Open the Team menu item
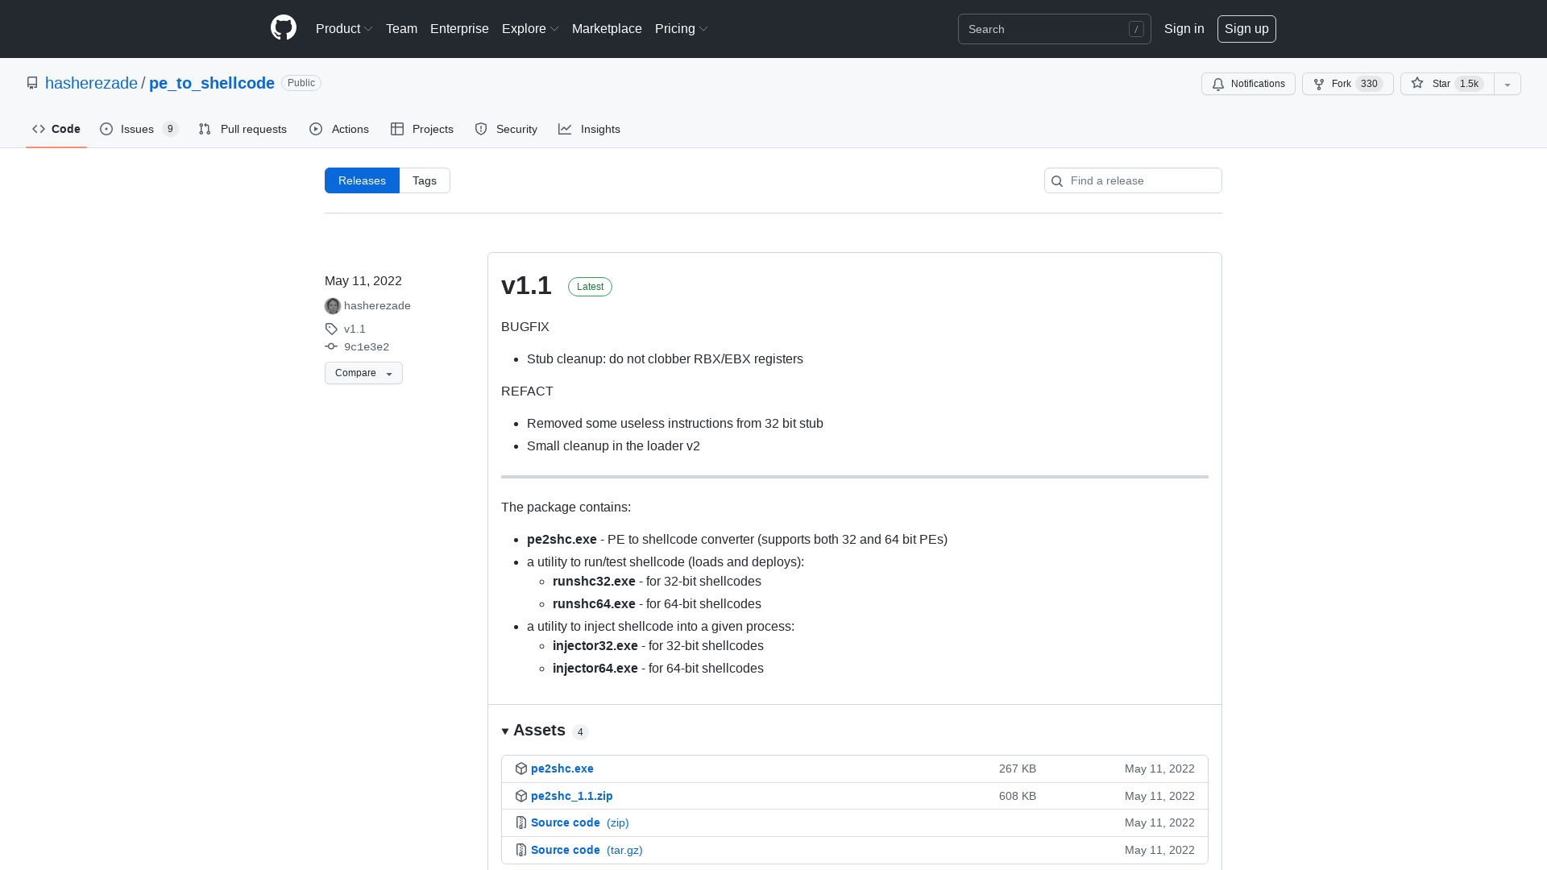This screenshot has width=1547, height=870. point(401,29)
